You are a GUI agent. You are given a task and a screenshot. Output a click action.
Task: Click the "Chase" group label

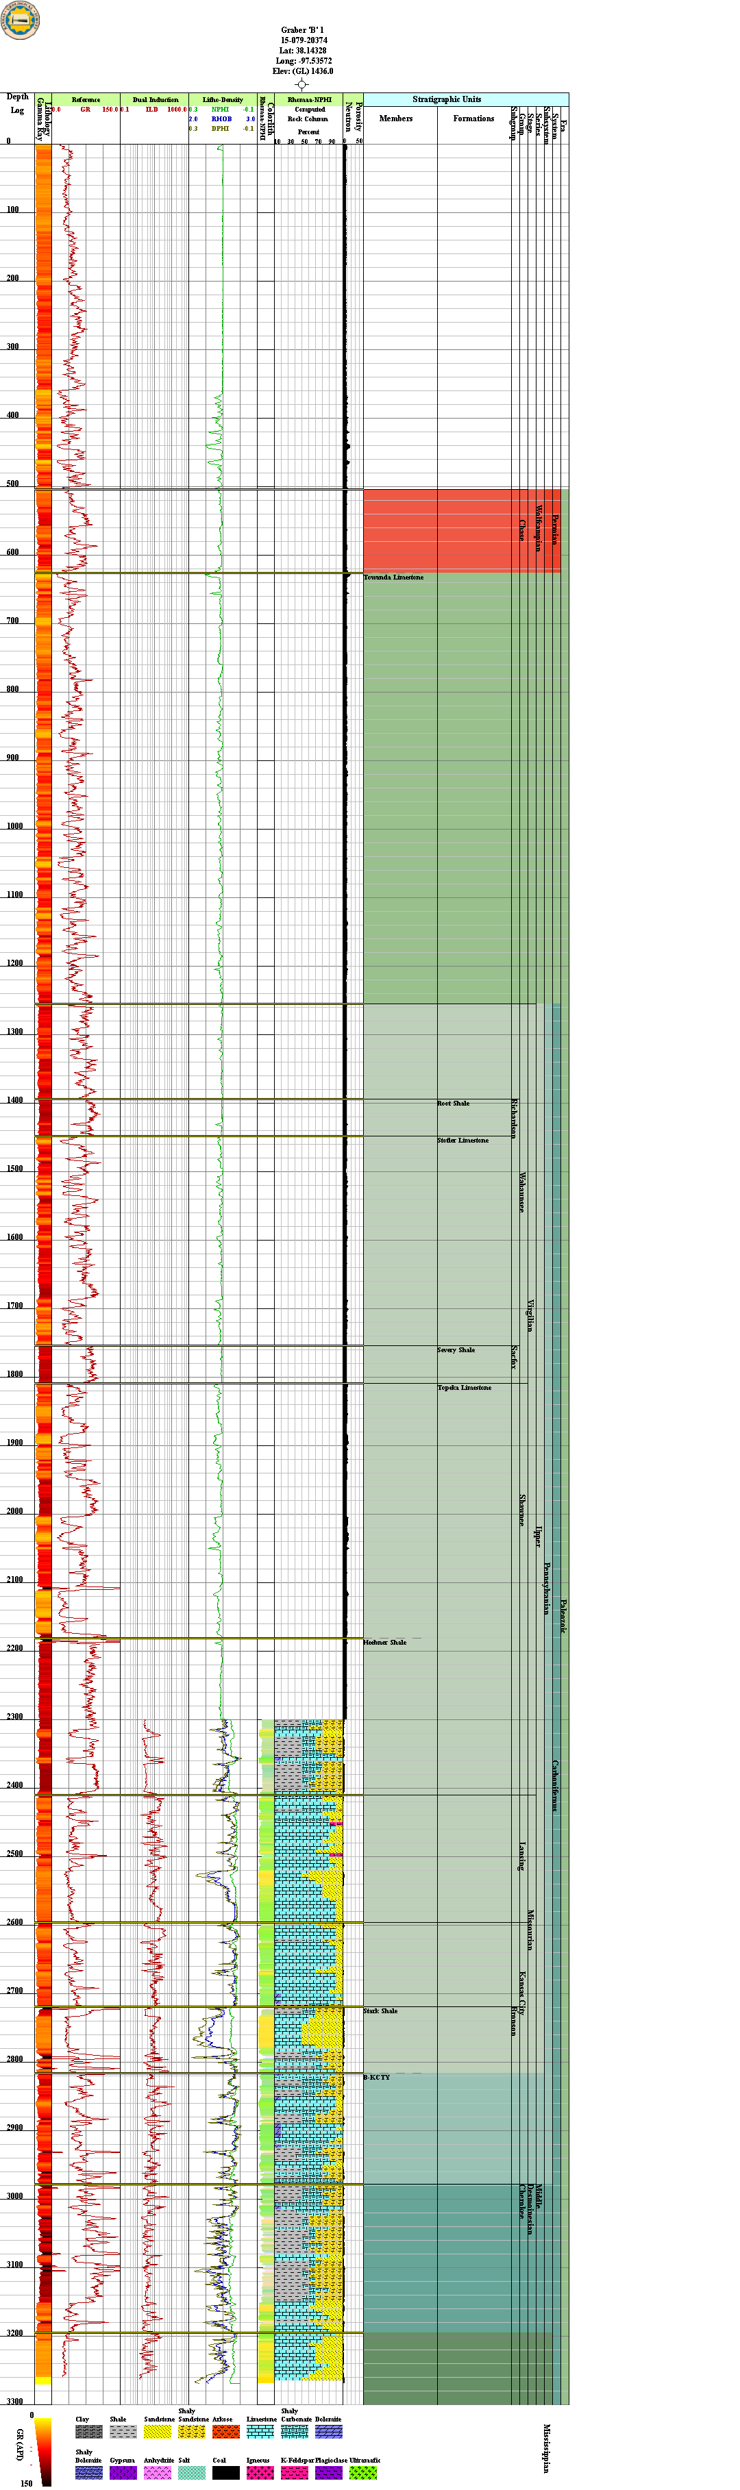click(522, 530)
